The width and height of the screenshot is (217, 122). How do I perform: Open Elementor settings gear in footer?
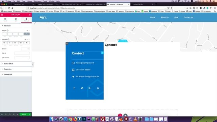coord(2,115)
